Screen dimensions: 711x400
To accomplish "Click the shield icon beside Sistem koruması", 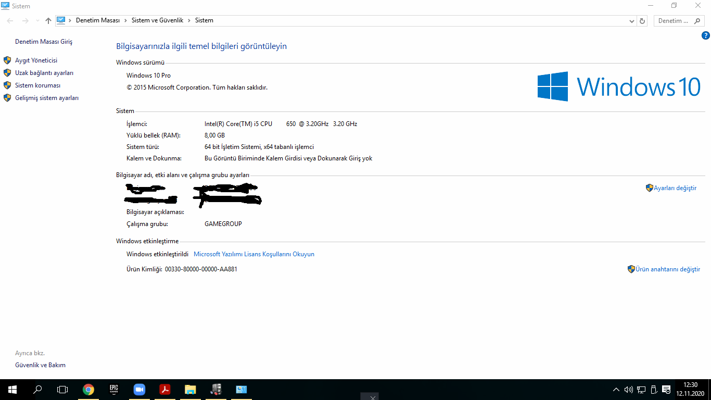I will (7, 85).
